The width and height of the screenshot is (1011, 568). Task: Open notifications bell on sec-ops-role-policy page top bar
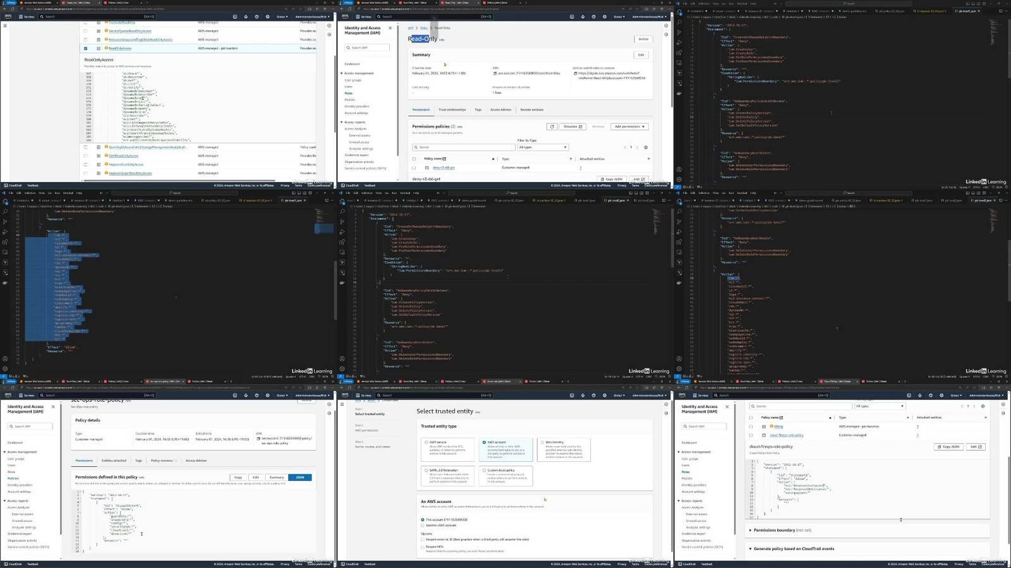point(246,396)
